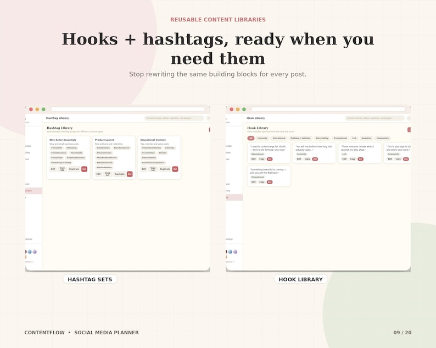Click the #etsyseller hashtag chip

tap(57, 148)
